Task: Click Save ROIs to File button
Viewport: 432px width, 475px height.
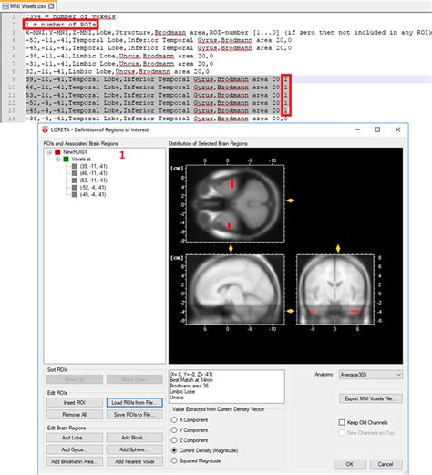Action: point(135,415)
